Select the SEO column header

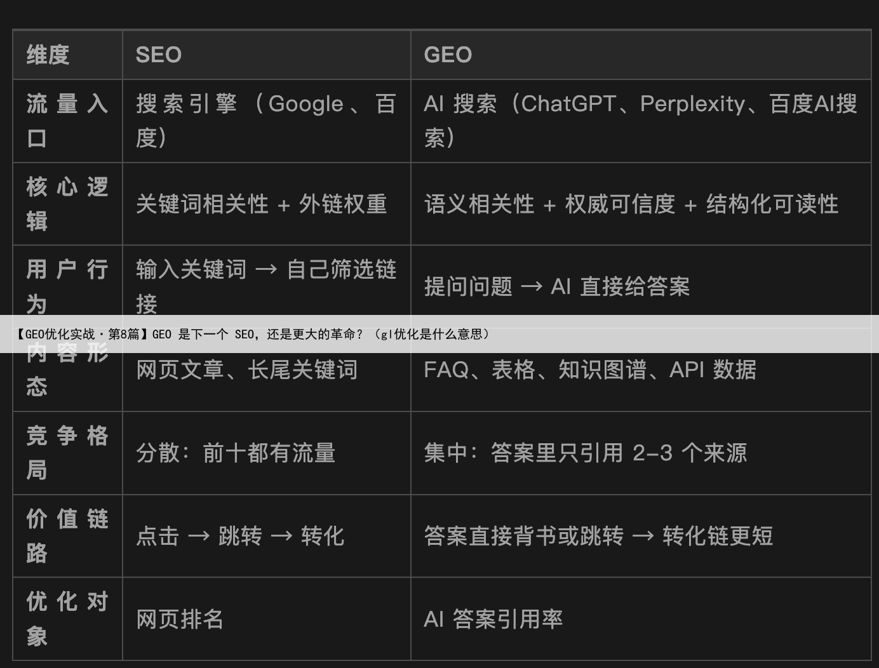pos(159,55)
